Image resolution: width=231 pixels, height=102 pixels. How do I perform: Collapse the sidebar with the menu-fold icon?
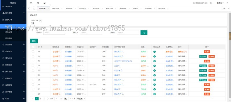click(31, 3)
